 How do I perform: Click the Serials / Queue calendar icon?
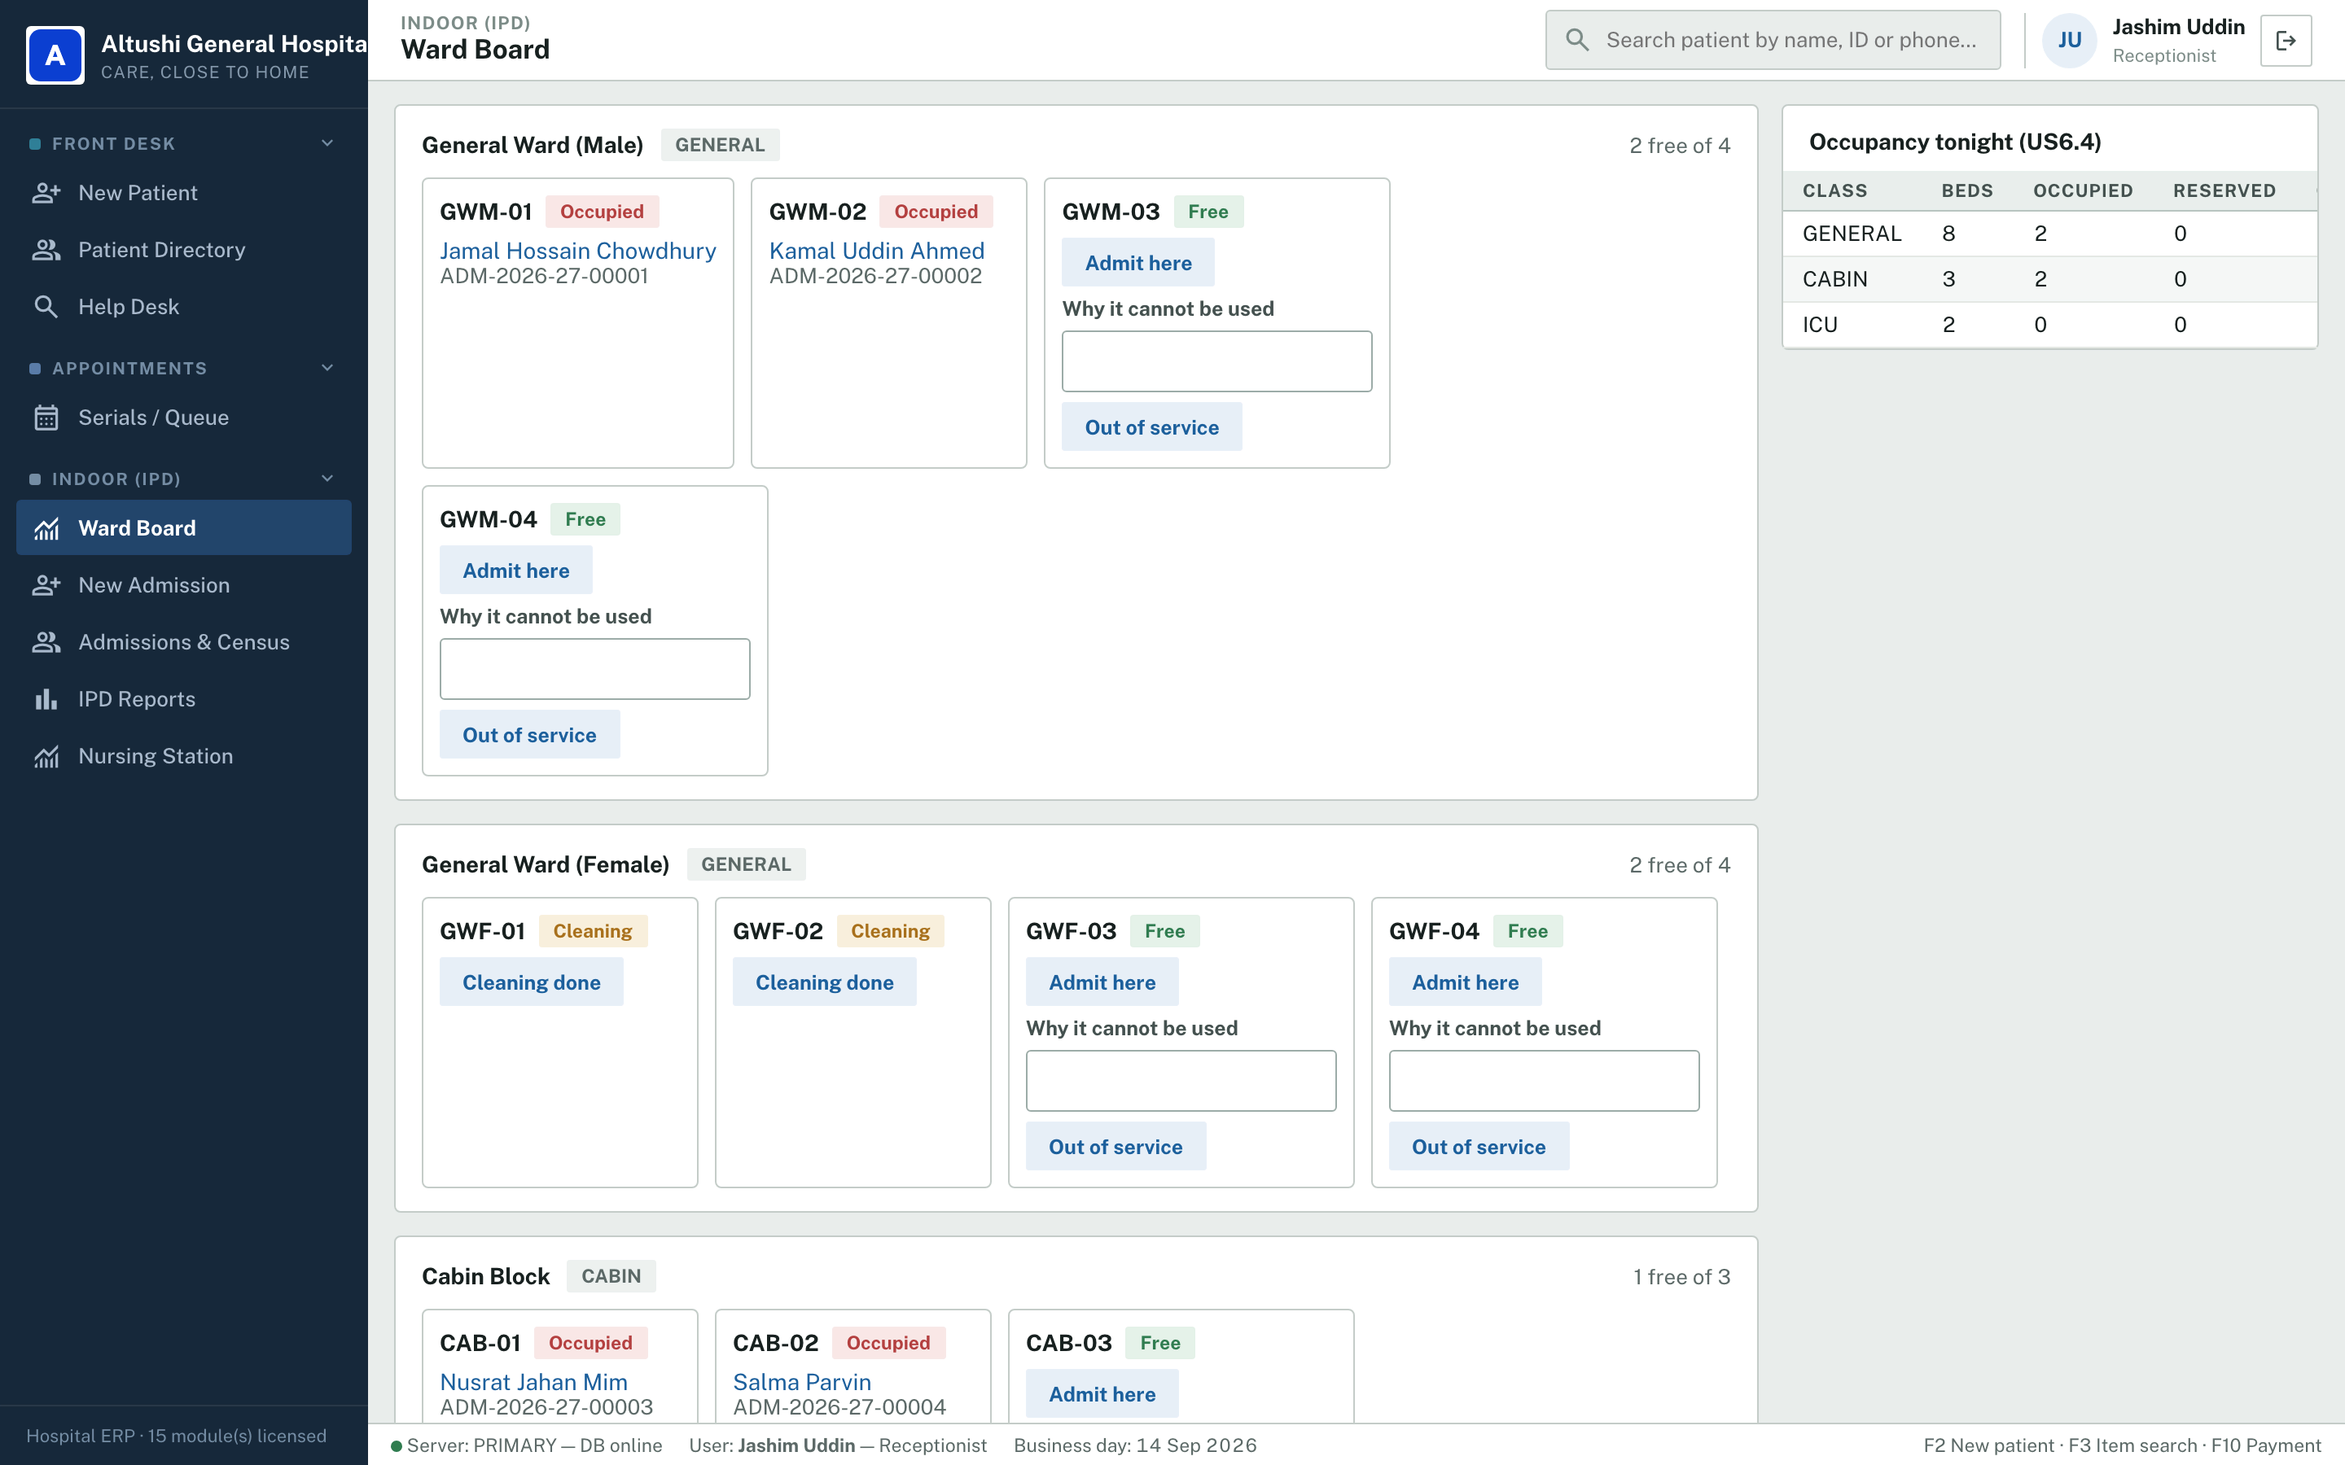click(46, 418)
